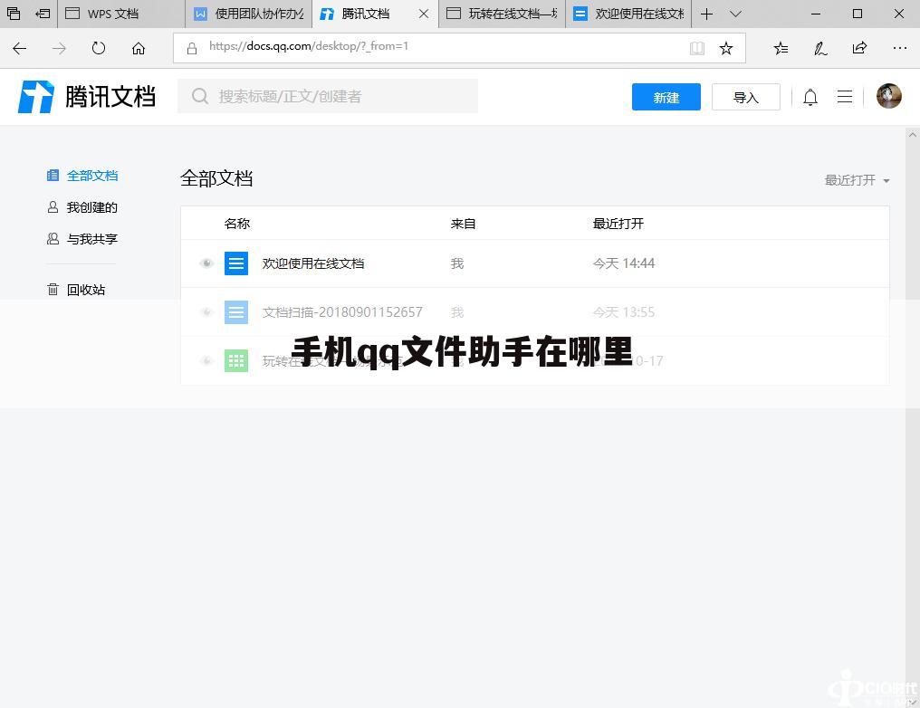The image size is (920, 708).
Task: Click the 来自 column header
Action: click(463, 224)
